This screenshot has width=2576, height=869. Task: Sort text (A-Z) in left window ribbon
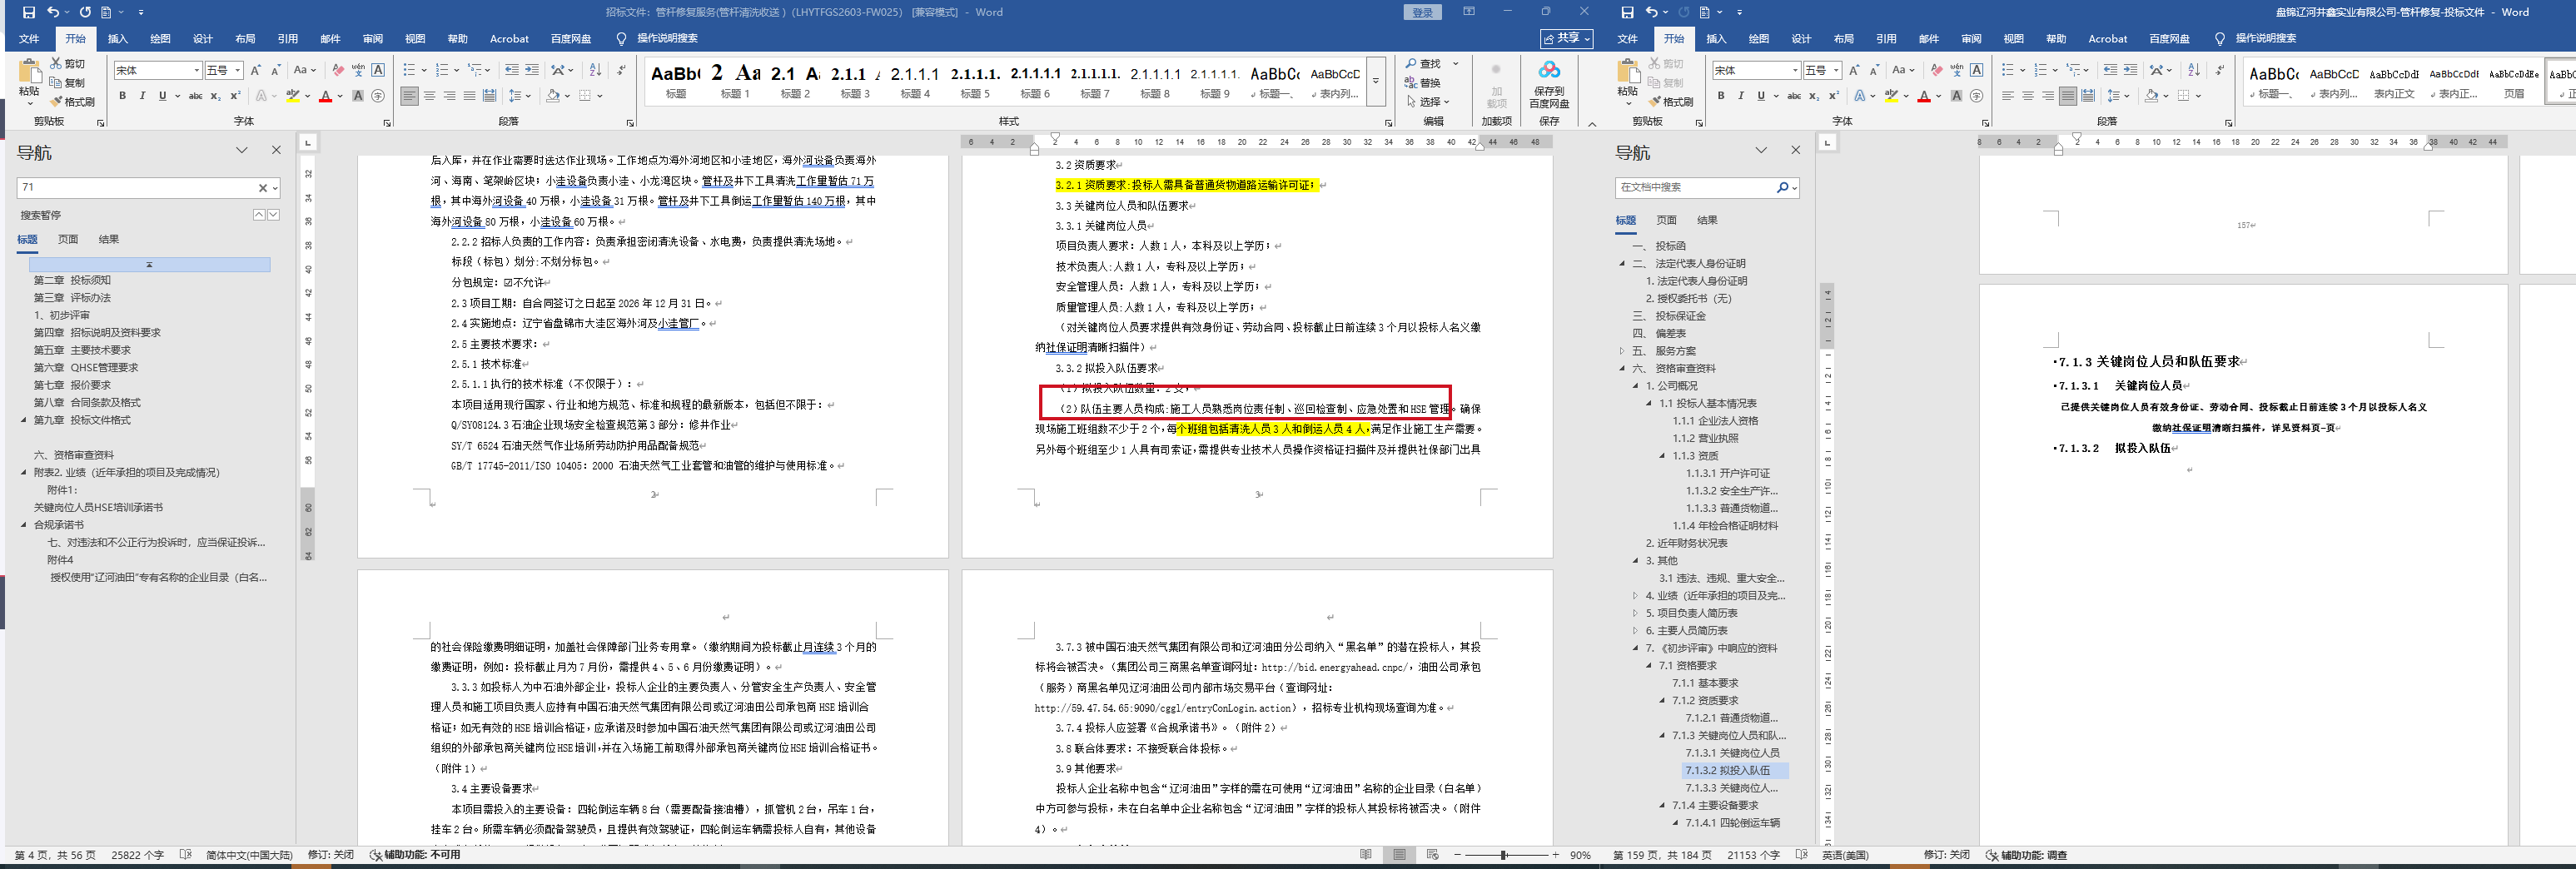(596, 70)
